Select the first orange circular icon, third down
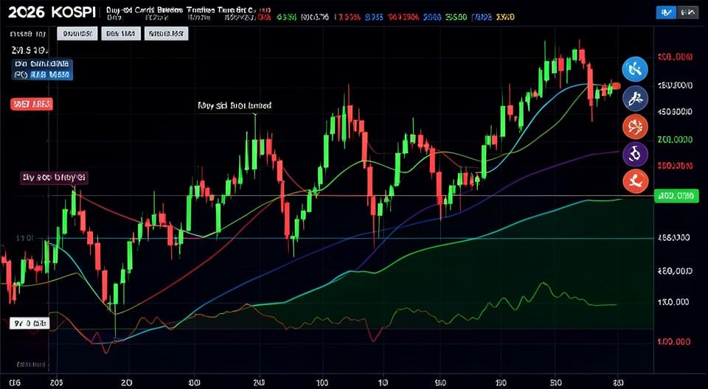 (x=635, y=126)
